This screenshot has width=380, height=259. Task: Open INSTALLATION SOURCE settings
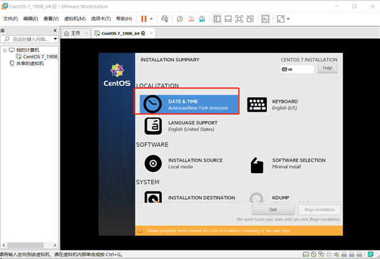195,163
